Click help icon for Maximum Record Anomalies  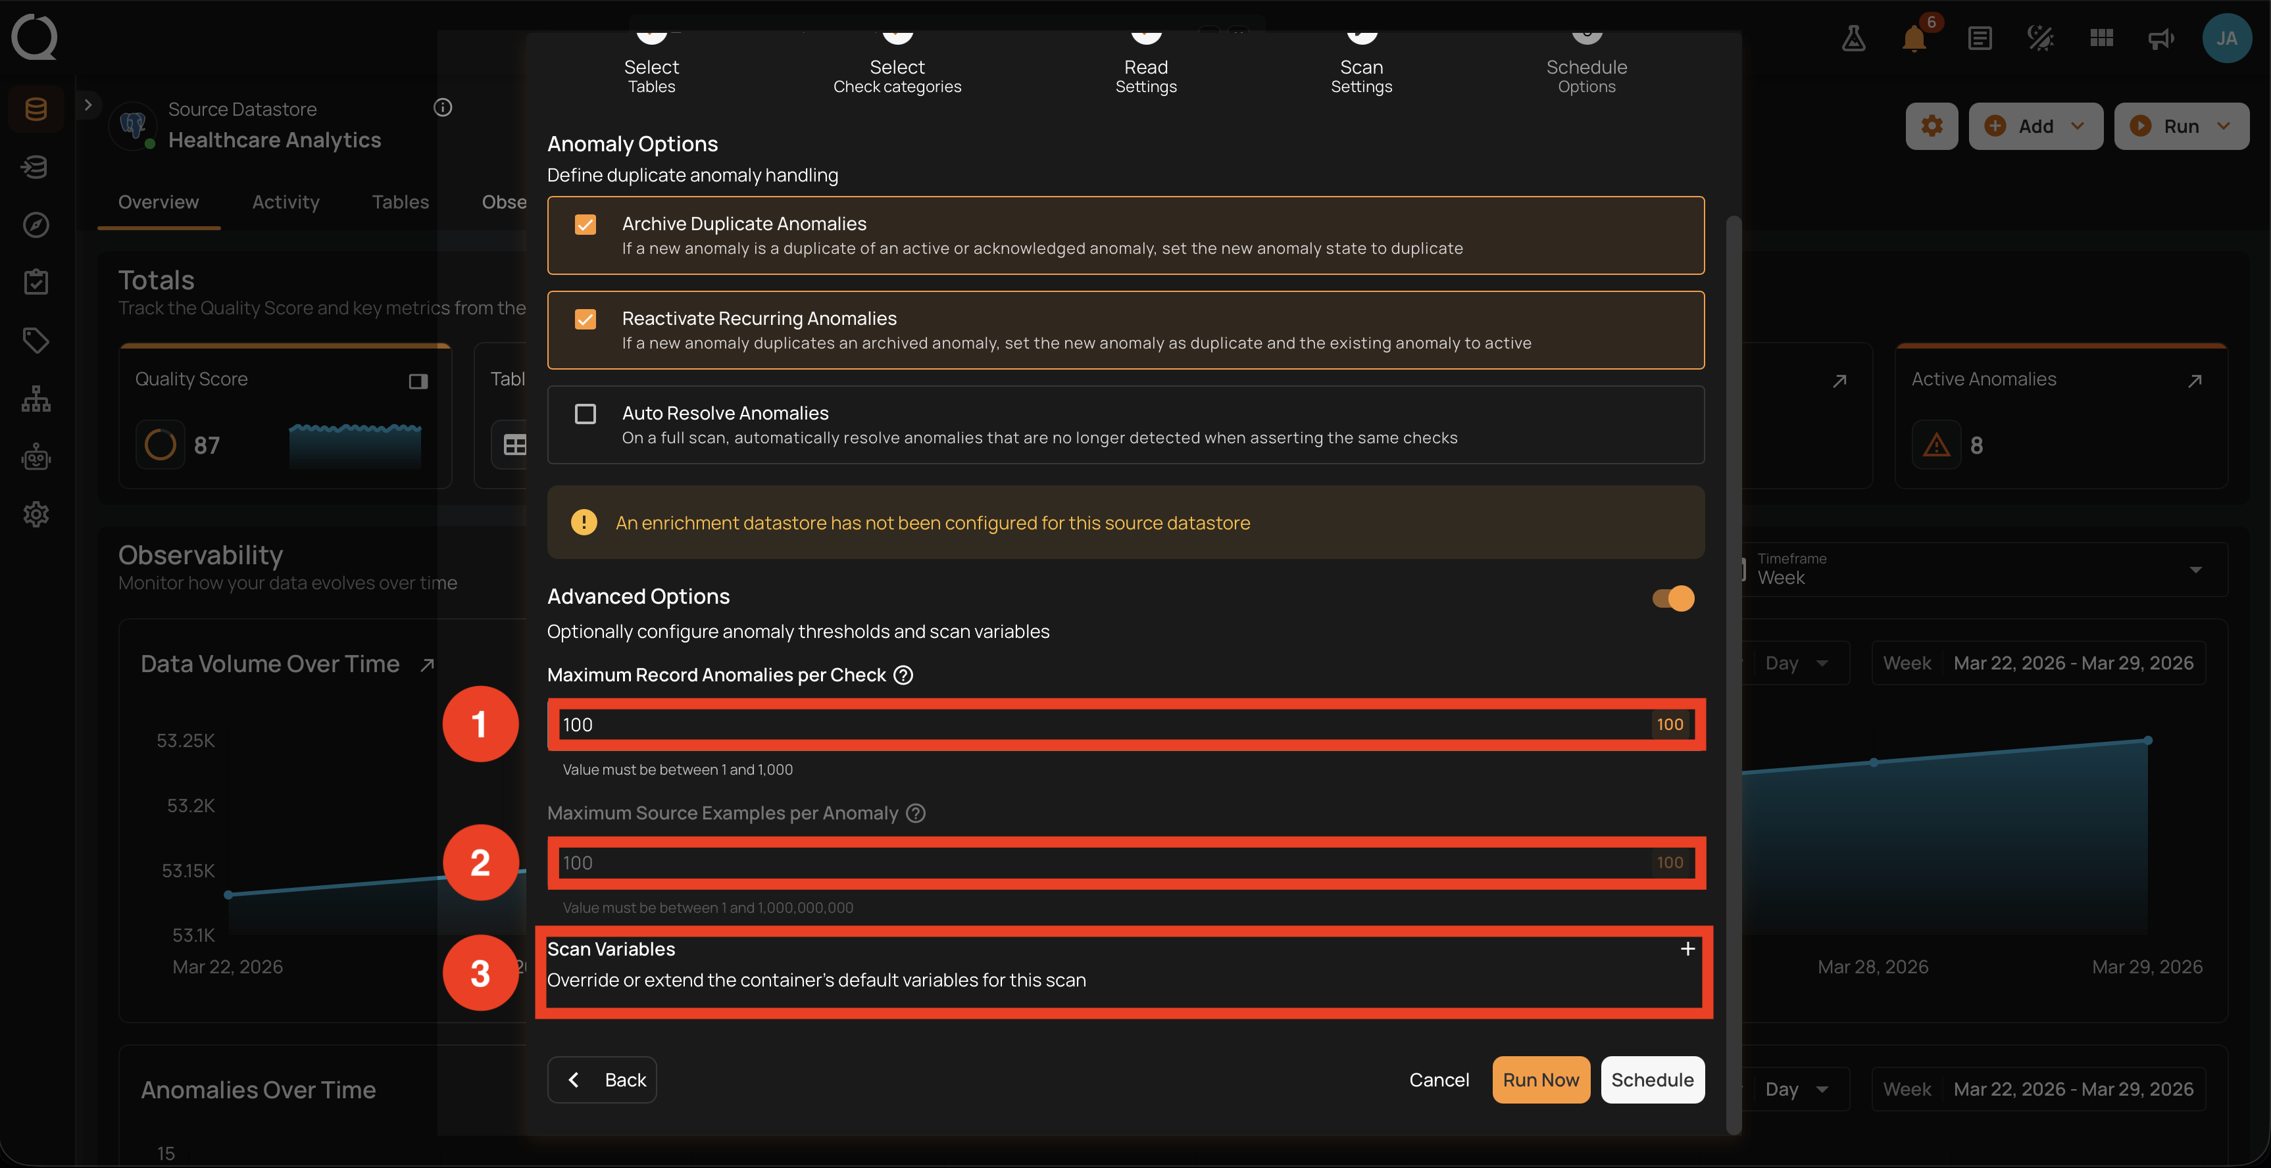point(904,675)
